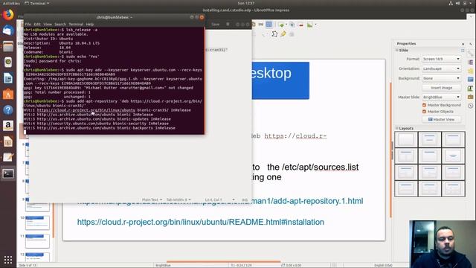This screenshot has width=476, height=268.
Task: Click the Save button in text editor
Action: pyautogui.click(x=216, y=24)
